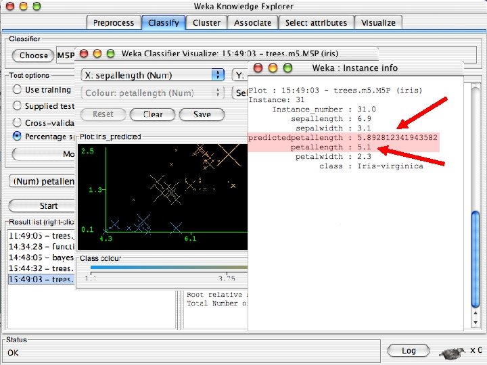The width and height of the screenshot is (487, 365).
Task: Select result entry 15:49:03 - trees
Action: [41, 279]
